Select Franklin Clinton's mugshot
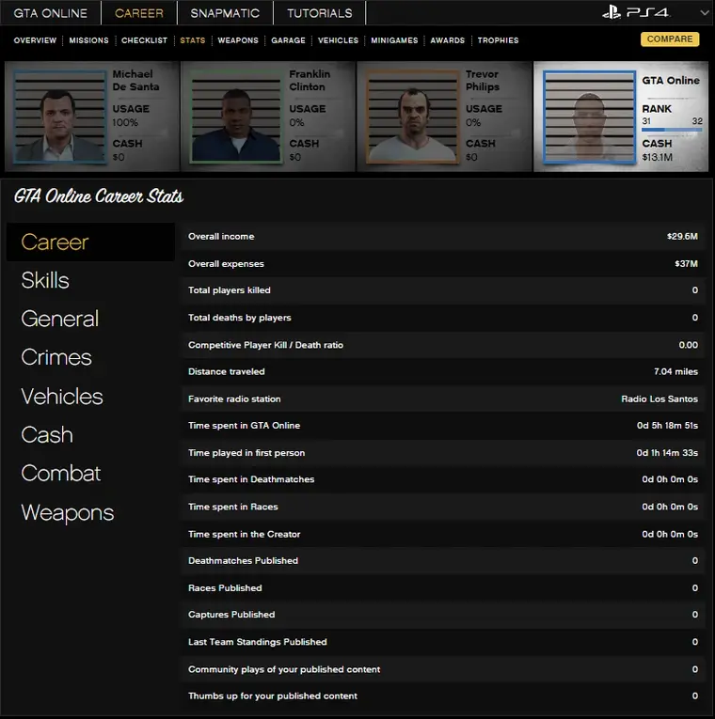This screenshot has width=715, height=719. coord(234,117)
